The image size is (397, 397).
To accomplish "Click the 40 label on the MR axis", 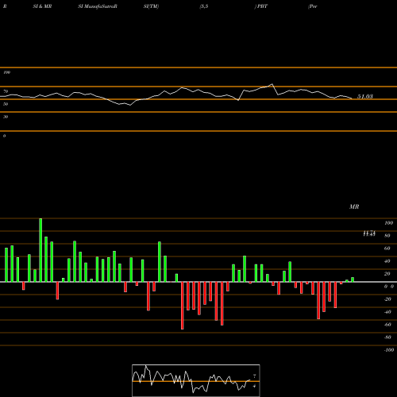I will pyautogui.click(x=387, y=261).
